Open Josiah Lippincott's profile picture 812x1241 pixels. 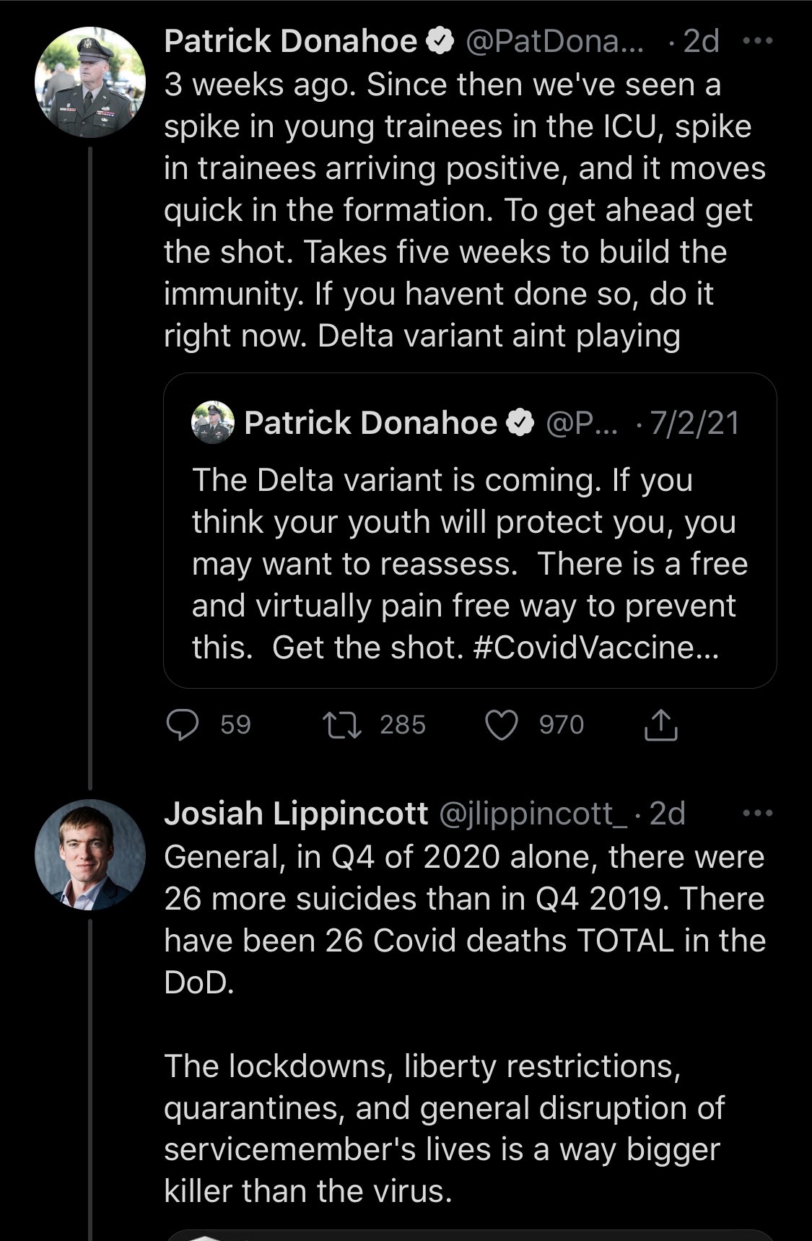(x=90, y=854)
